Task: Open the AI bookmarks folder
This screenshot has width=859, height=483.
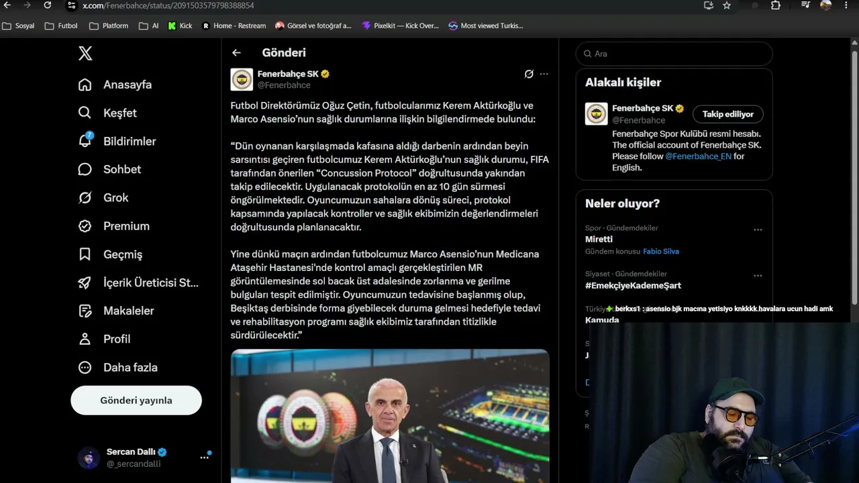Action: tap(149, 25)
